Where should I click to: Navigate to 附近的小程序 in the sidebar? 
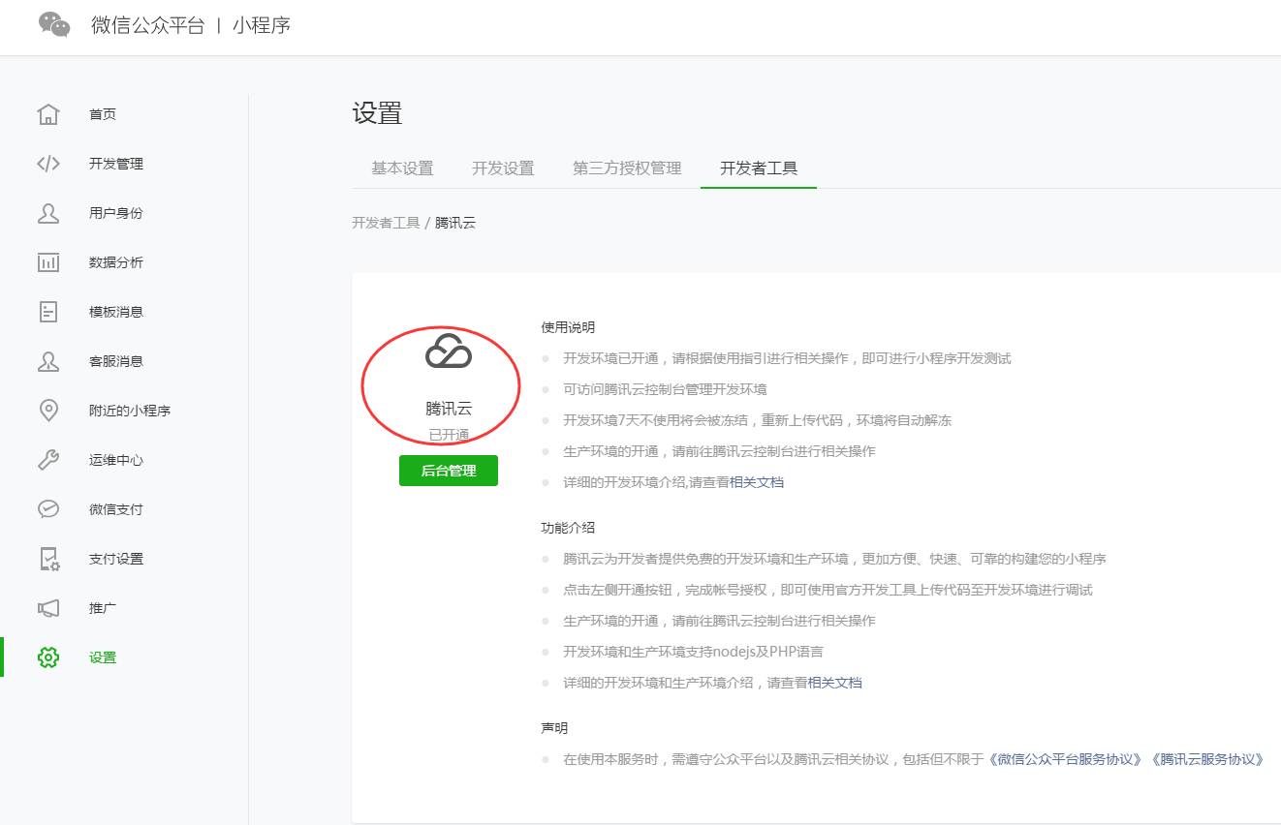coord(130,411)
